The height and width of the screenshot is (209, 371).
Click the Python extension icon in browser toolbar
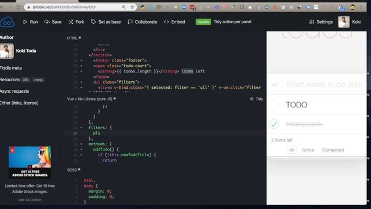(x=143, y=7)
